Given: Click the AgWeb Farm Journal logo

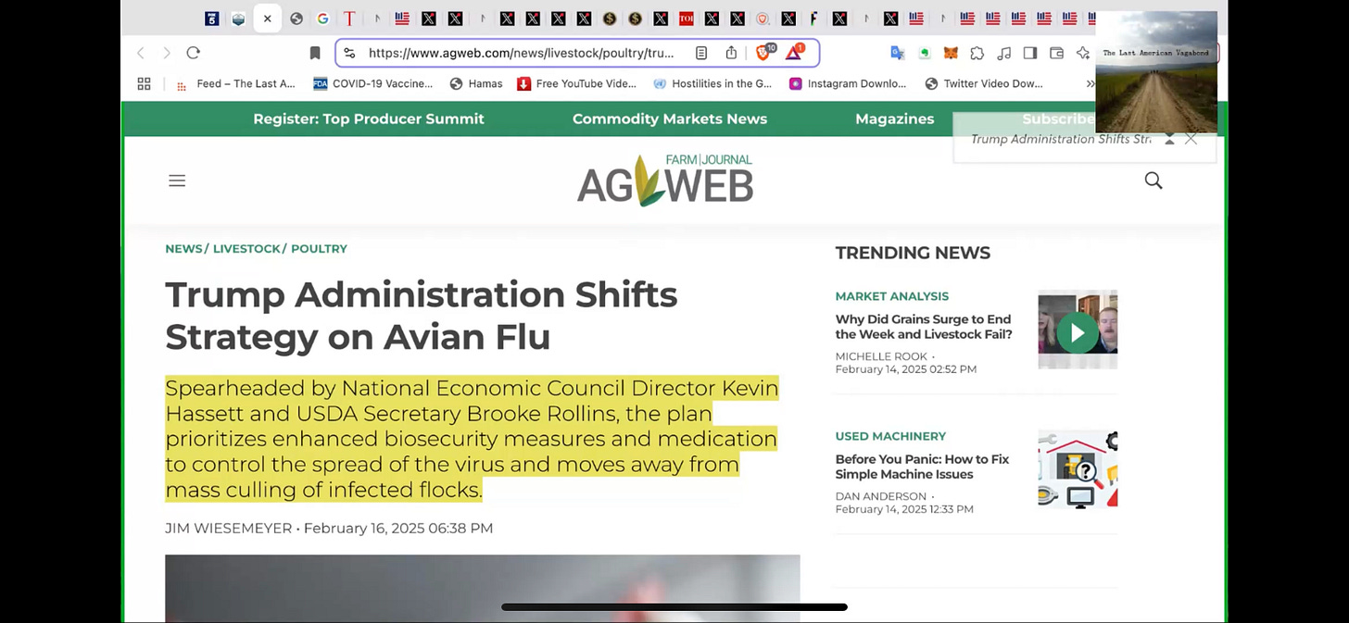Looking at the screenshot, I should point(665,180).
